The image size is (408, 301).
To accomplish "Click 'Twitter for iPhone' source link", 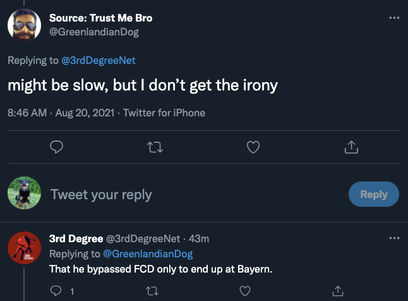I will tap(164, 113).
